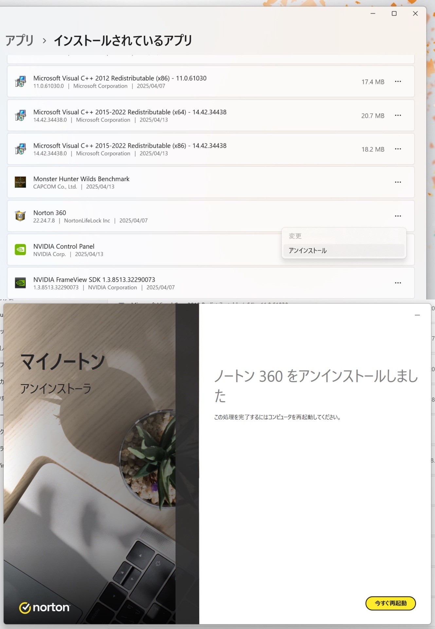Viewport: 435px width, 629px height.
Task: Close the Settings window
Action: coord(415,13)
